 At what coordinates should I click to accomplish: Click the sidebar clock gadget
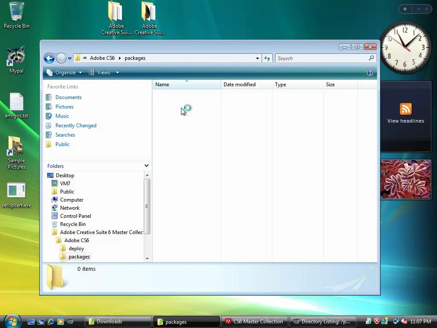[x=405, y=47]
